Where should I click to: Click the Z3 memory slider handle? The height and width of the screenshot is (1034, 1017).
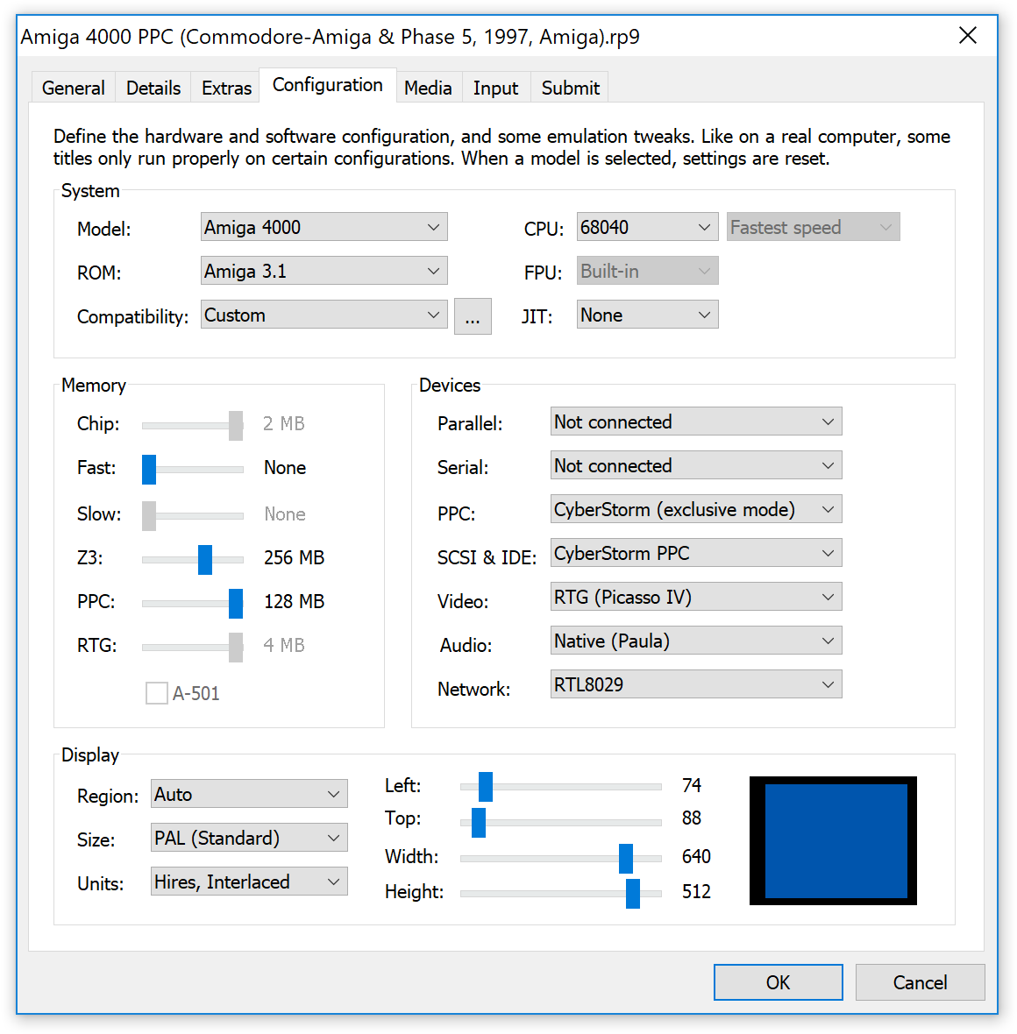[205, 558]
